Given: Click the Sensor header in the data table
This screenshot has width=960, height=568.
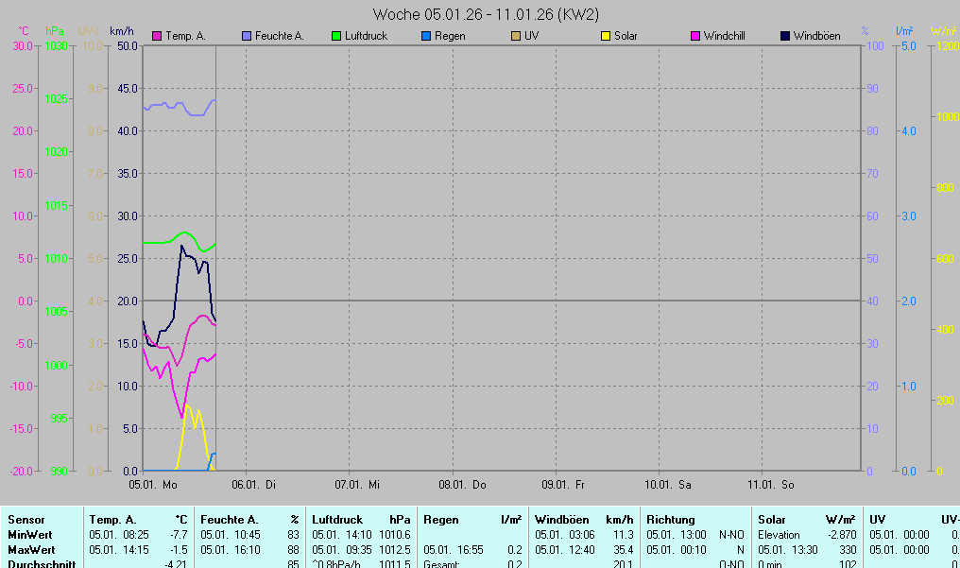Looking at the screenshot, I should pos(26,520).
